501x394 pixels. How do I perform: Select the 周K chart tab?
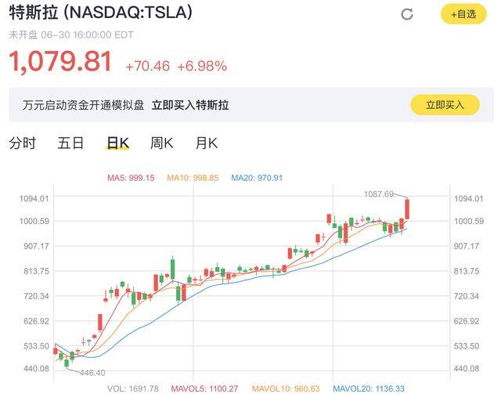[162, 143]
